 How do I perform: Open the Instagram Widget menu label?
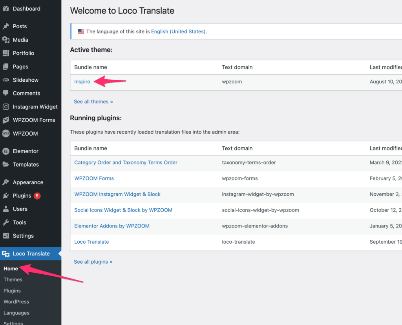click(x=35, y=107)
